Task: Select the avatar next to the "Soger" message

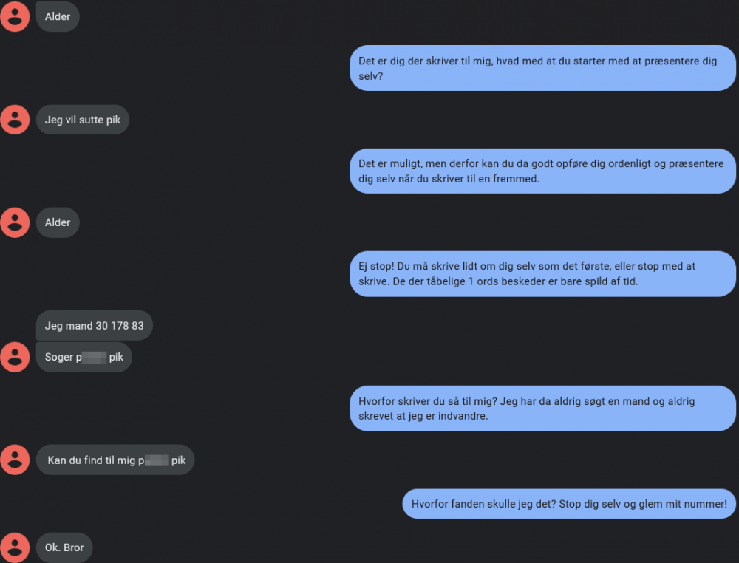Action: coord(15,357)
